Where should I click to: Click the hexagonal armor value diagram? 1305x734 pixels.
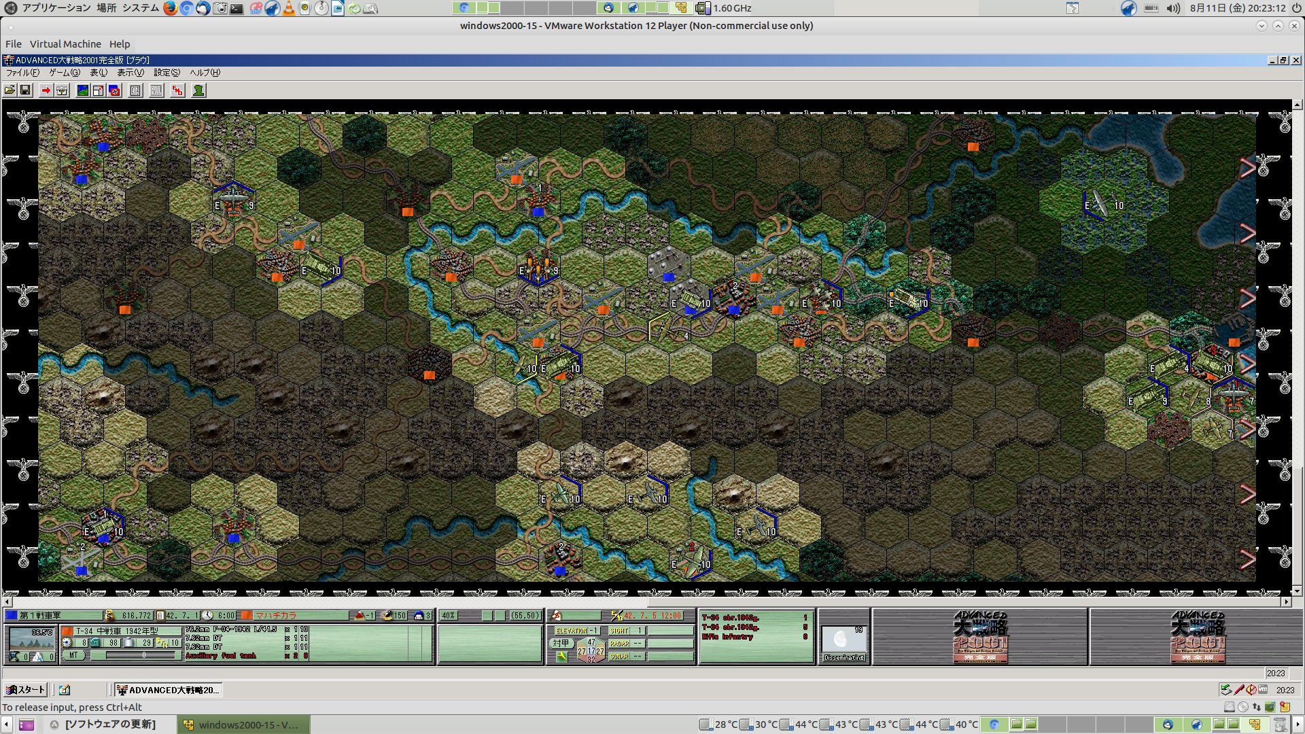591,650
